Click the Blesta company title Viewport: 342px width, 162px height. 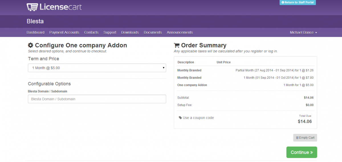click(35, 21)
